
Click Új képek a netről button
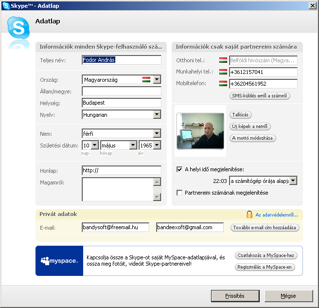[x=250, y=127]
